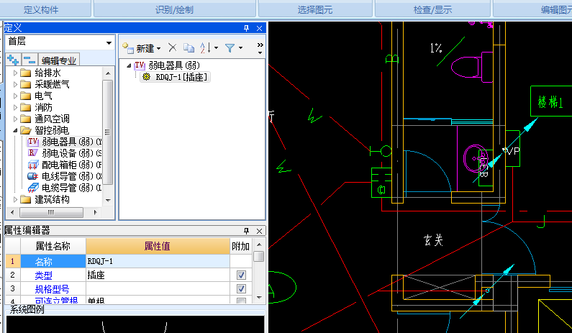Open the 识别/绘制 tab
Image resolution: width=572 pixels, height=333 pixels.
[x=174, y=9]
